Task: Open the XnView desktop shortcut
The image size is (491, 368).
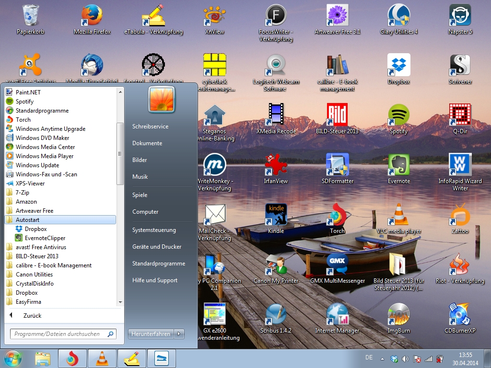Action: [x=214, y=19]
